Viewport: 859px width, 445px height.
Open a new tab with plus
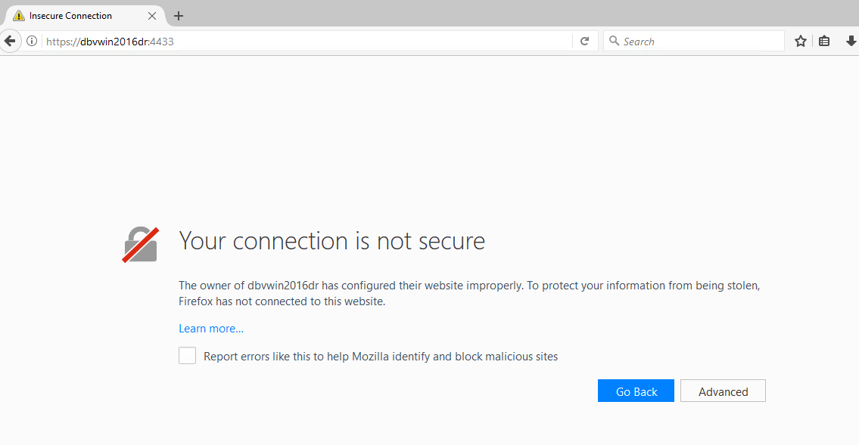(x=179, y=16)
